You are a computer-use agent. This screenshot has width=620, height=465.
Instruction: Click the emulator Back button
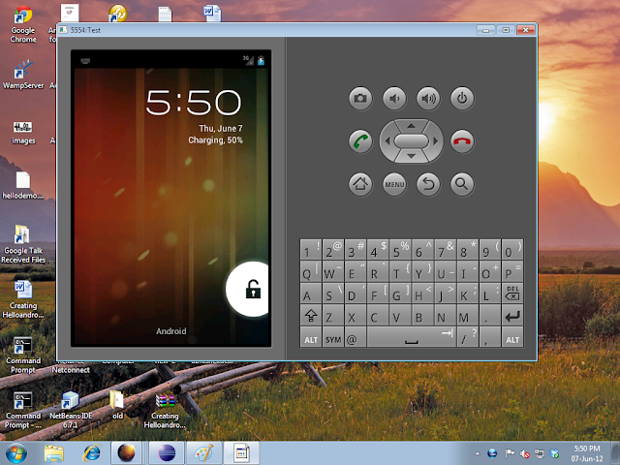428,184
